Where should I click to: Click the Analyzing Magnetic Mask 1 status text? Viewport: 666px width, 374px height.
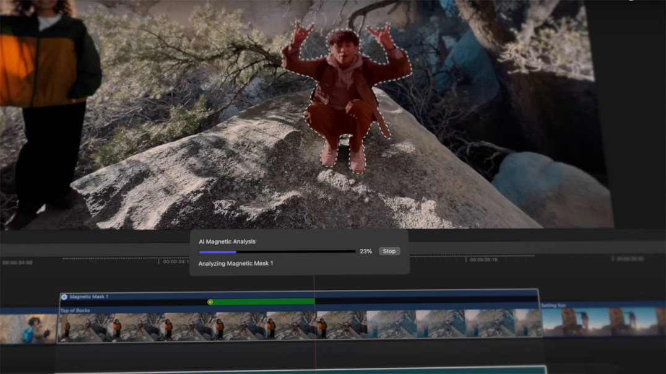(236, 264)
